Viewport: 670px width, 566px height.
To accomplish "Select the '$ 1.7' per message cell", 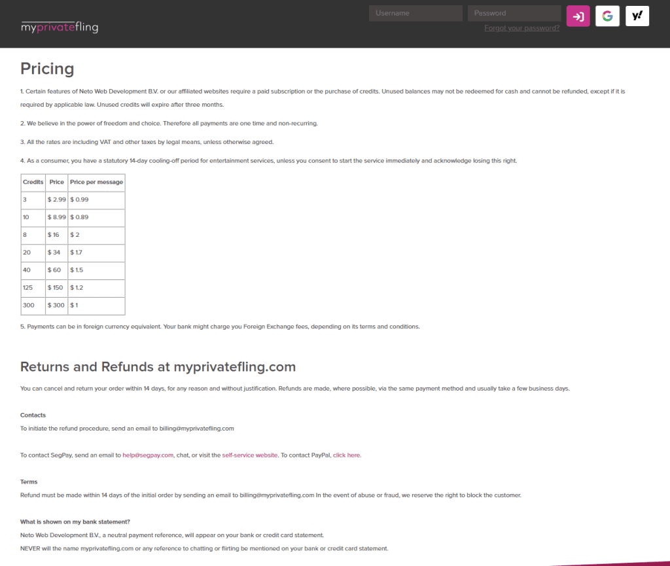I will [96, 253].
